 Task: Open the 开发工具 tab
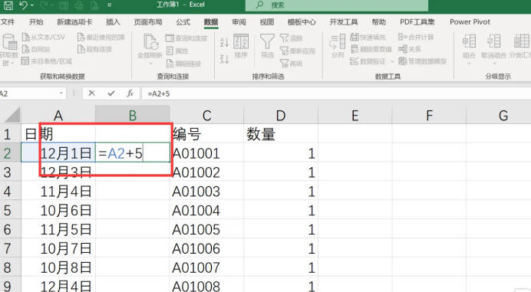344,22
